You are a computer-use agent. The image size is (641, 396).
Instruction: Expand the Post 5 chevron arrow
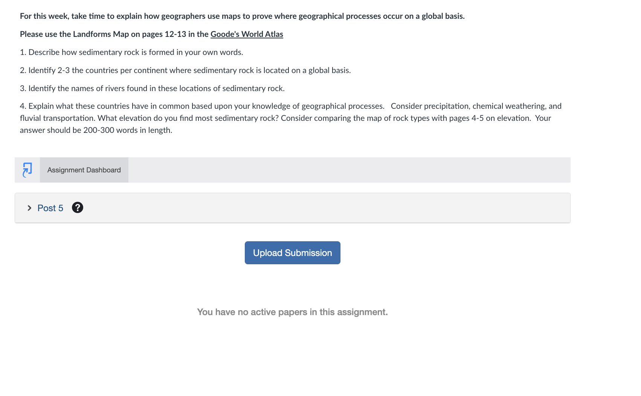(29, 208)
